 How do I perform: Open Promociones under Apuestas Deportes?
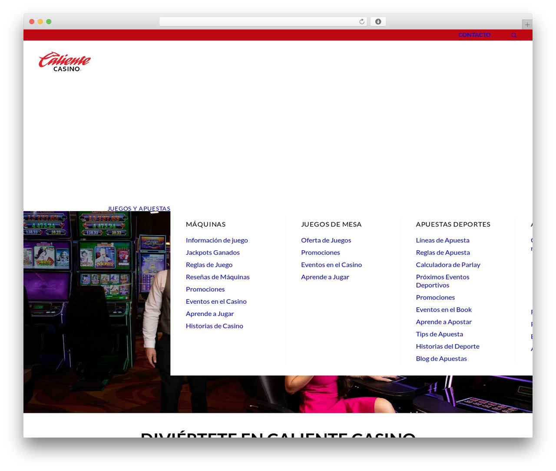pos(435,297)
